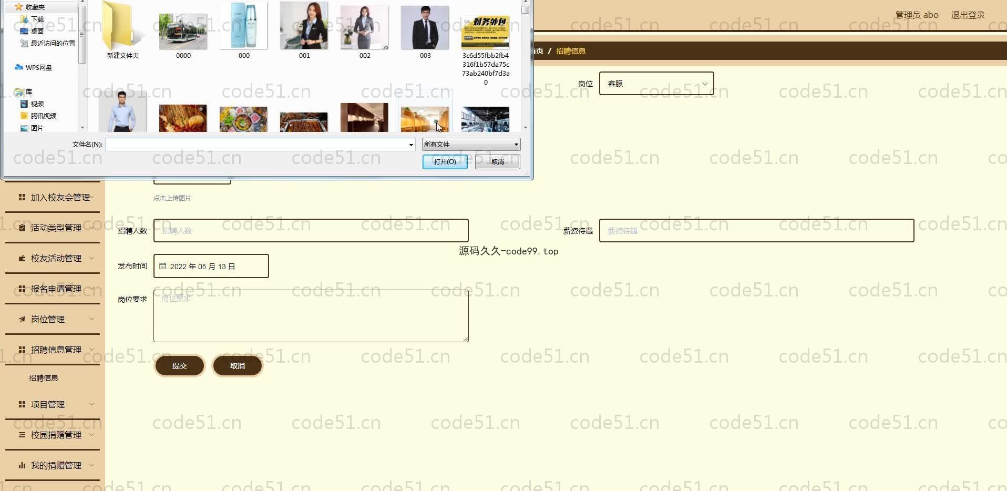Open the 岗位 dropdown showing 客服
The image size is (1007, 491).
[656, 84]
